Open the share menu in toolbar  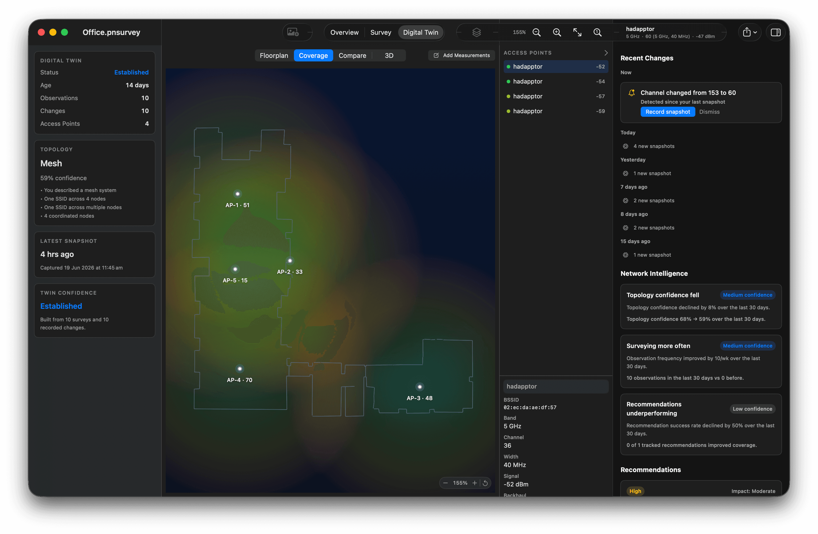point(749,32)
